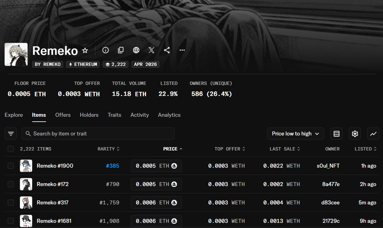The image size is (383, 228).
Task: Switch to table list view icon
Action: [336, 133]
